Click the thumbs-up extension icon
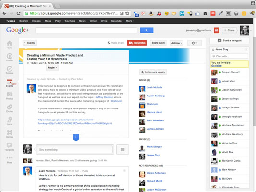Screen dimensions: 256x192 pyautogui.click(x=197, y=13)
